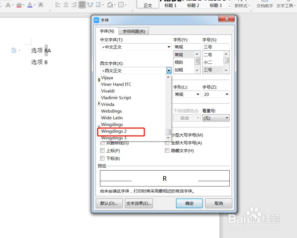The image size is (297, 238).
Task: Open the 下划线颜色 automatic color picker
Action: coord(187,118)
